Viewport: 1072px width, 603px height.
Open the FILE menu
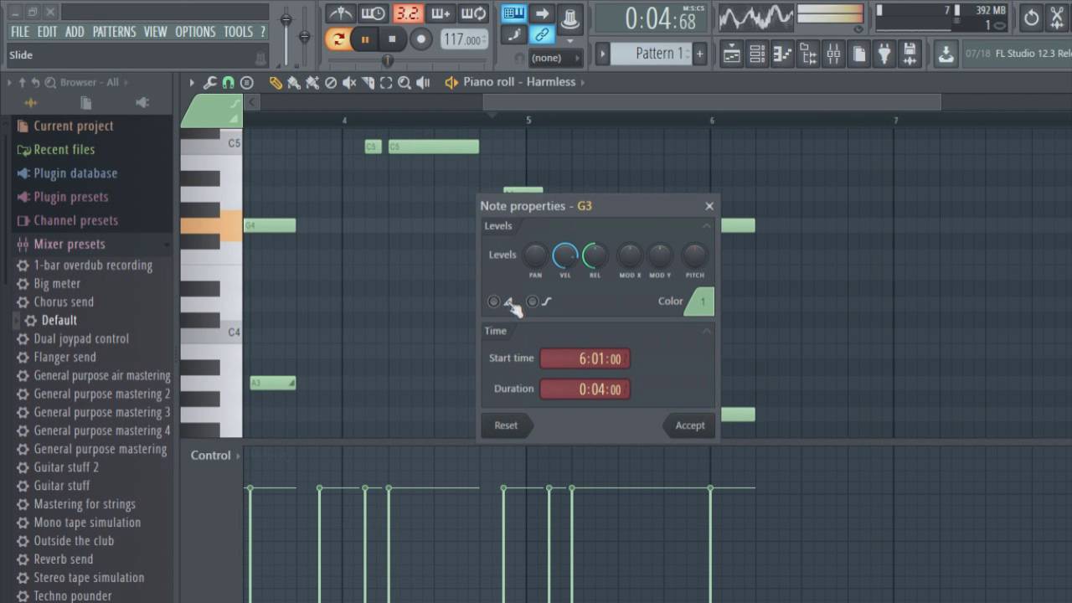20,31
